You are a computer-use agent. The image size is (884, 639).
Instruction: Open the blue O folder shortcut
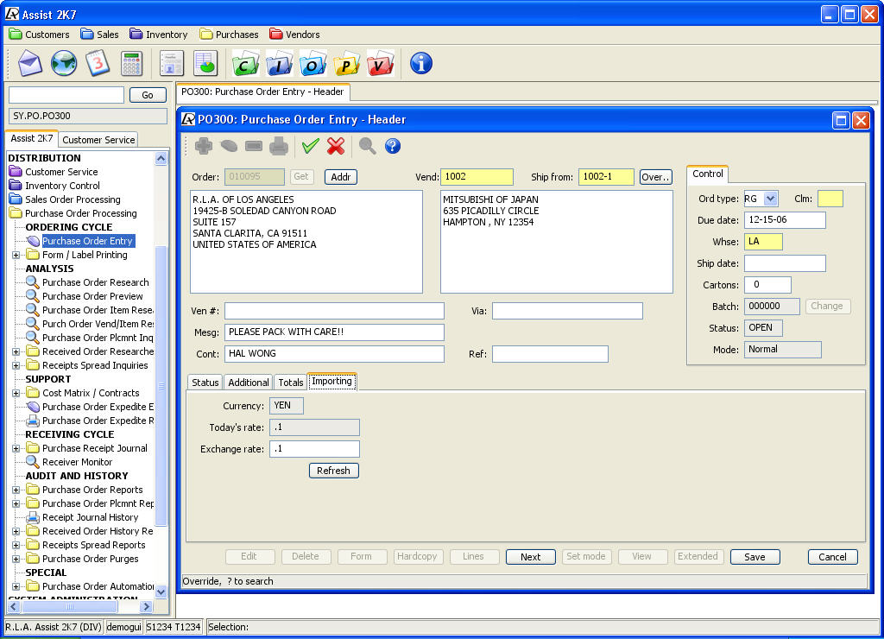click(x=313, y=63)
